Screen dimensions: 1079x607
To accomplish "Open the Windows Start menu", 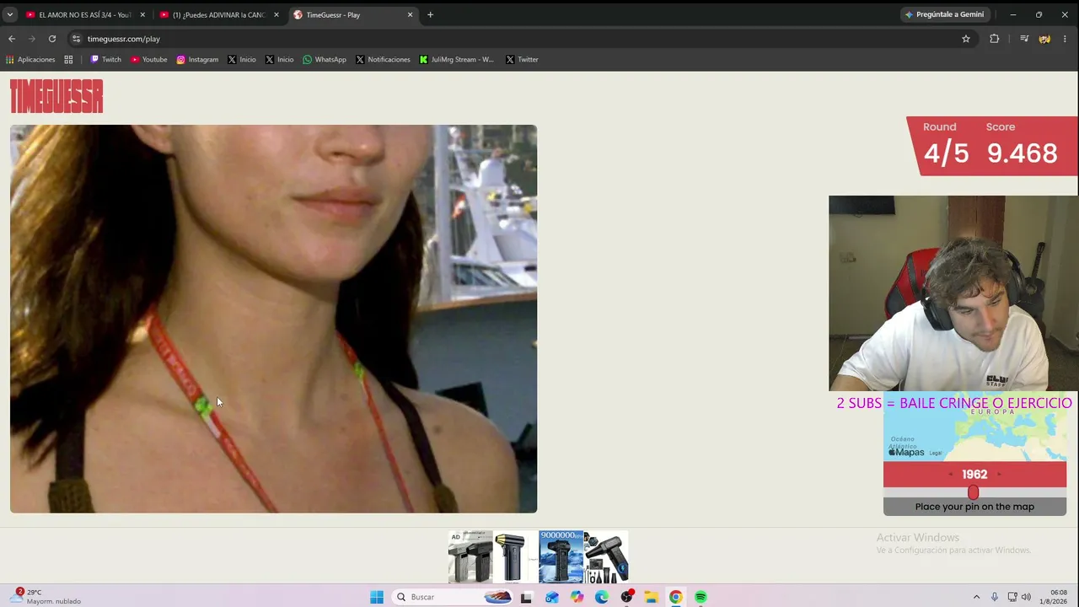I will pyautogui.click(x=377, y=597).
